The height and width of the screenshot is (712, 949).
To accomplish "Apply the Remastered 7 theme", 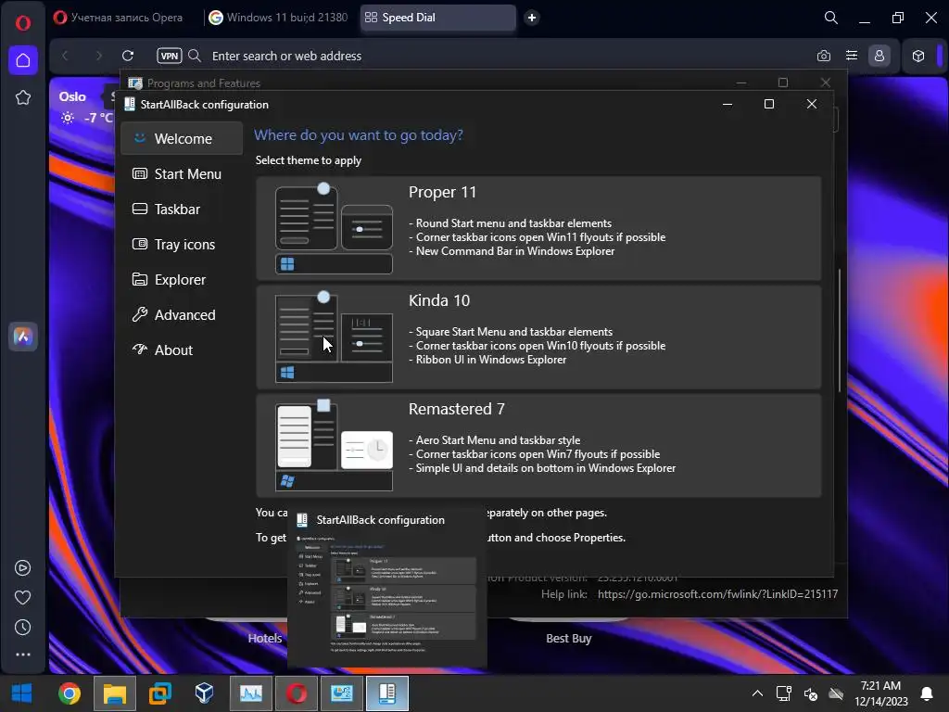I will 538,445.
